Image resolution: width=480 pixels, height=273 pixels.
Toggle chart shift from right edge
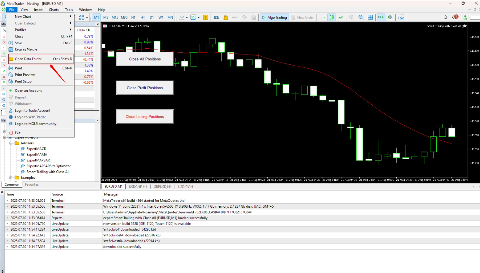[x=390, y=17]
